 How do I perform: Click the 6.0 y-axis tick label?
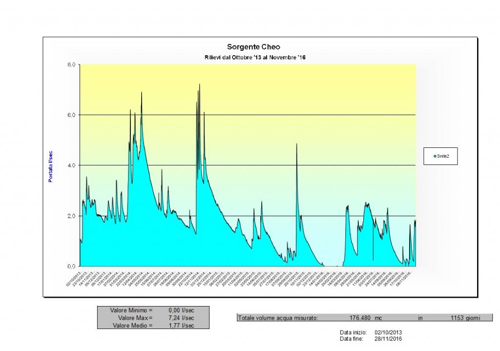(x=71, y=115)
